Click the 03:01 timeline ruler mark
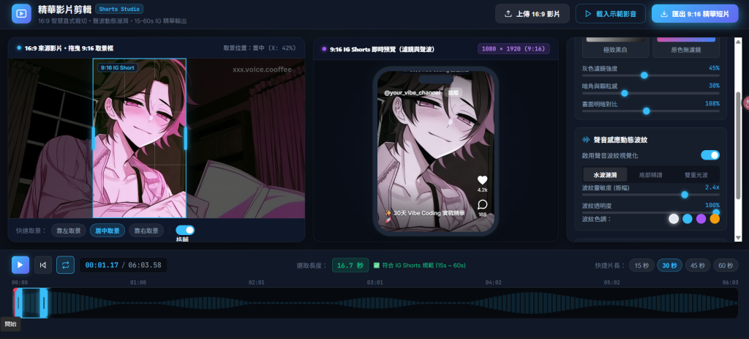The image size is (749, 339). pos(375,283)
